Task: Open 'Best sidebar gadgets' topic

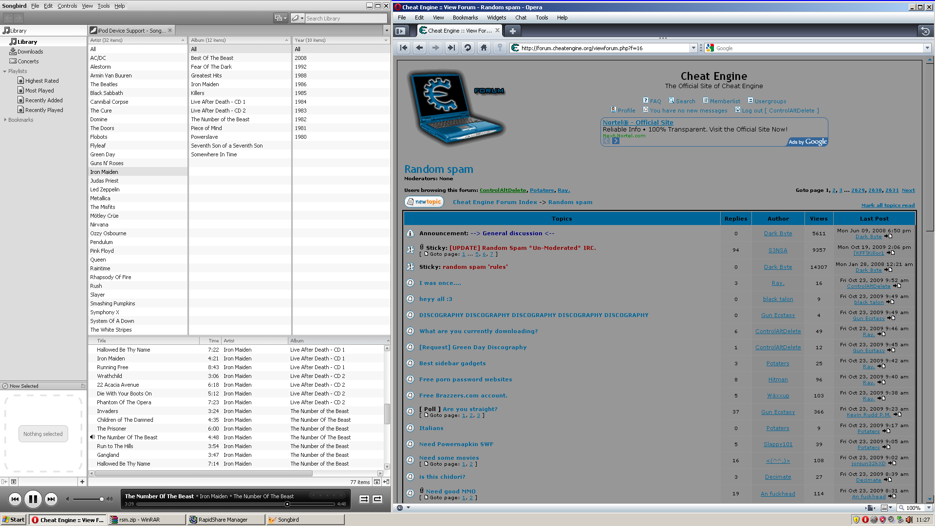Action: (452, 363)
